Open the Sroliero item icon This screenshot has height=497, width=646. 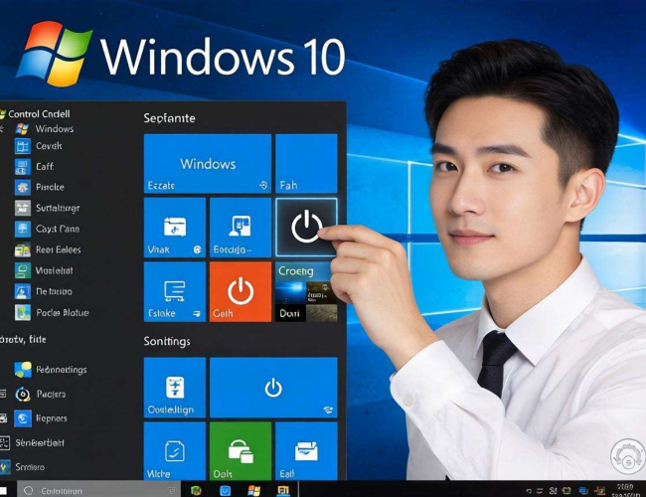coord(5,467)
